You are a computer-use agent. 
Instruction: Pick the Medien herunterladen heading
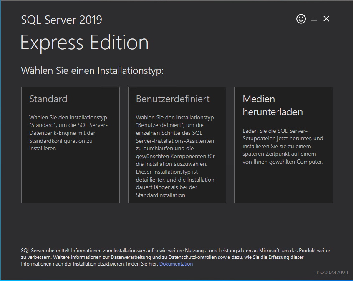coord(272,105)
